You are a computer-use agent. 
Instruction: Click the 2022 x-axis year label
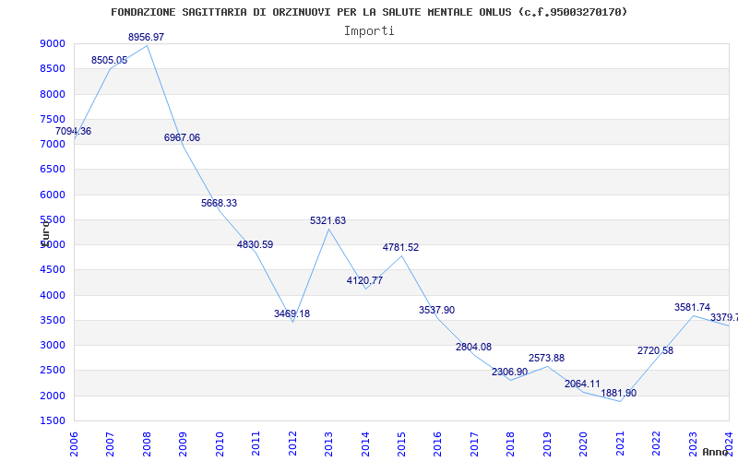click(656, 443)
